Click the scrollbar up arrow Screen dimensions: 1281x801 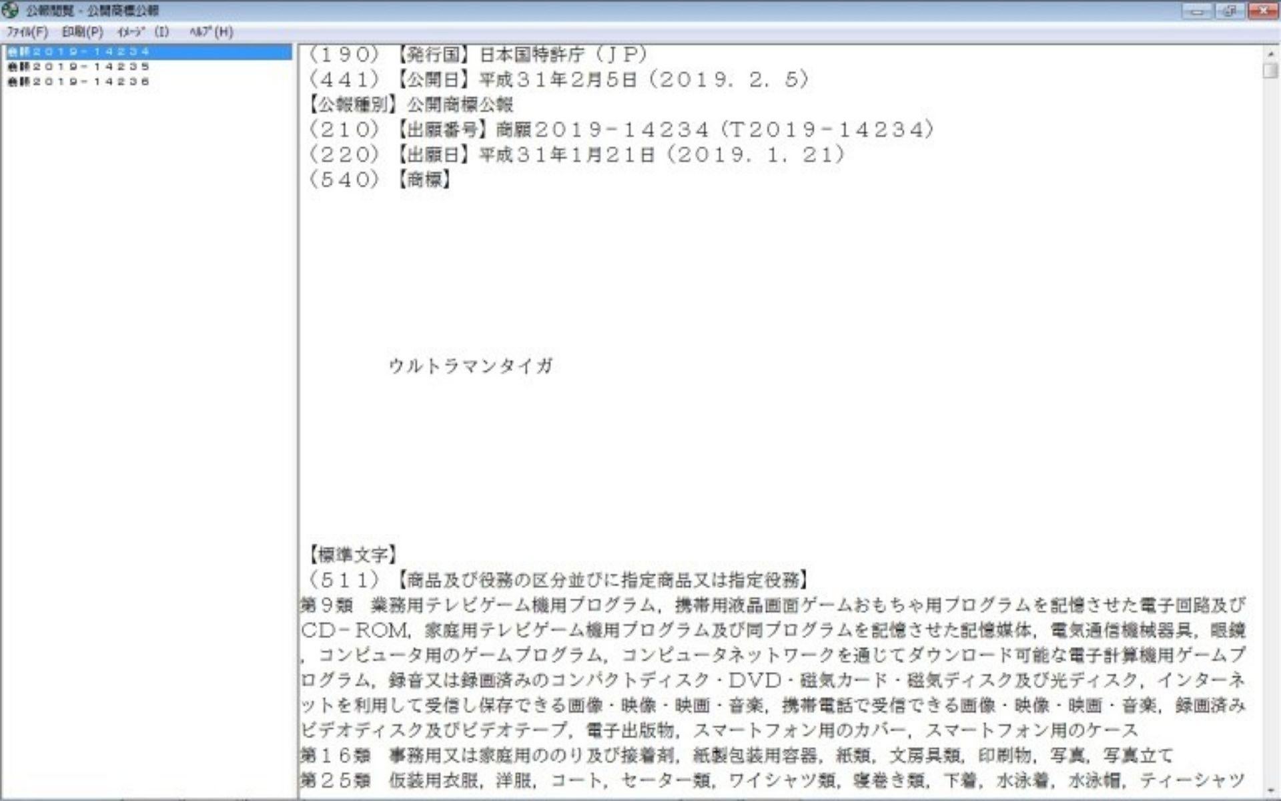click(1270, 53)
